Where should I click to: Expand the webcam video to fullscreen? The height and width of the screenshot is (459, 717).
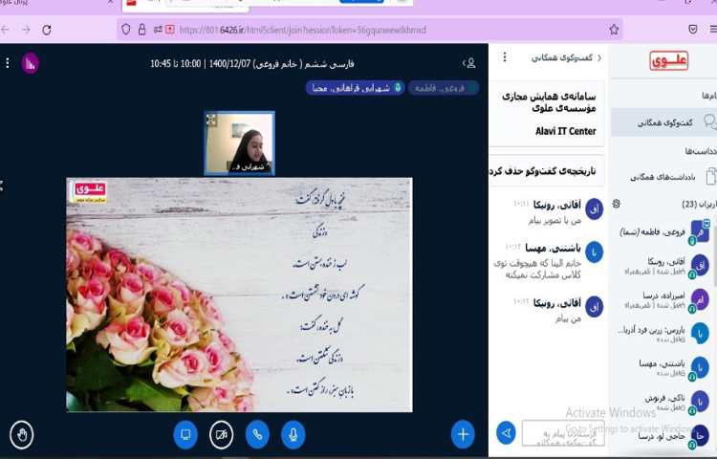point(211,120)
